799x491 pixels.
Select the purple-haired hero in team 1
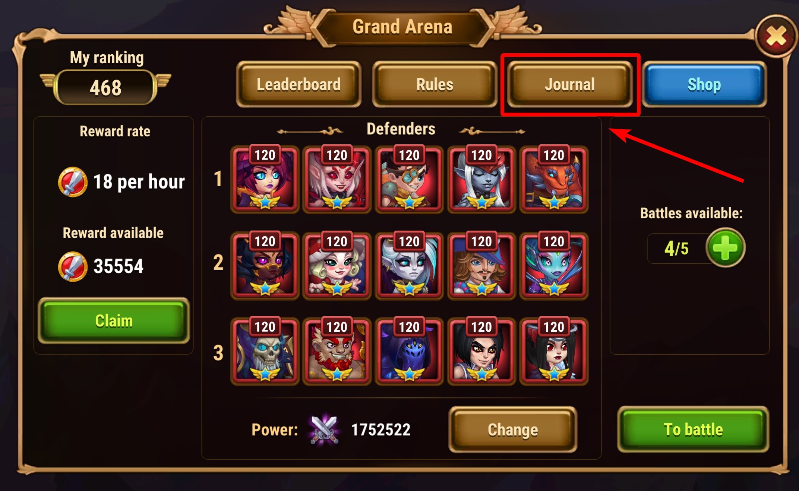[265, 179]
